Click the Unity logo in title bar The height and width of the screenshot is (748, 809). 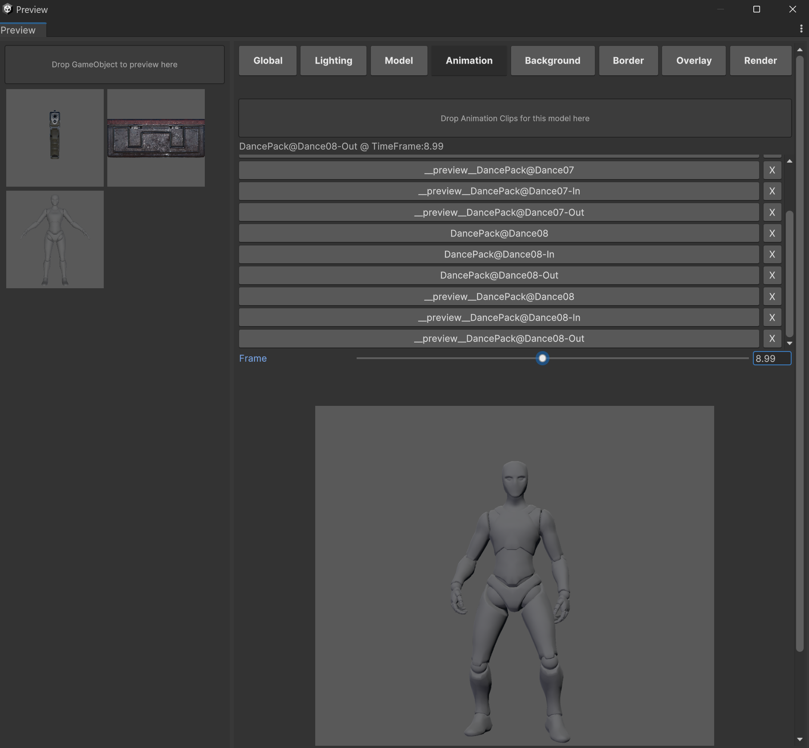8,9
